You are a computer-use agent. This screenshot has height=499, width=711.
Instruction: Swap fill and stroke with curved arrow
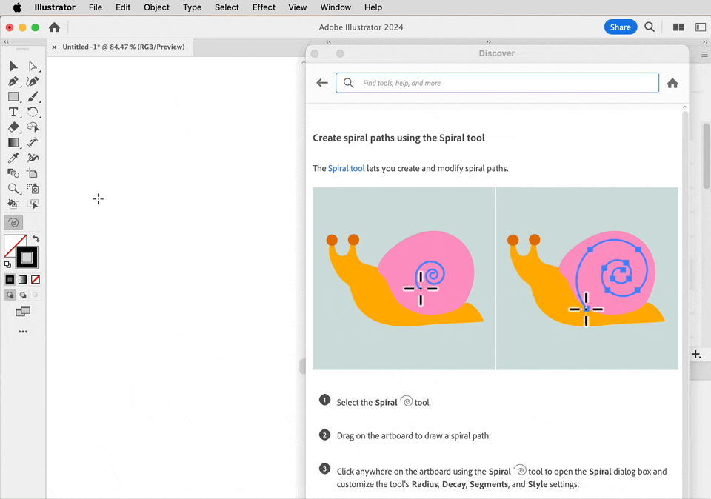click(x=36, y=239)
